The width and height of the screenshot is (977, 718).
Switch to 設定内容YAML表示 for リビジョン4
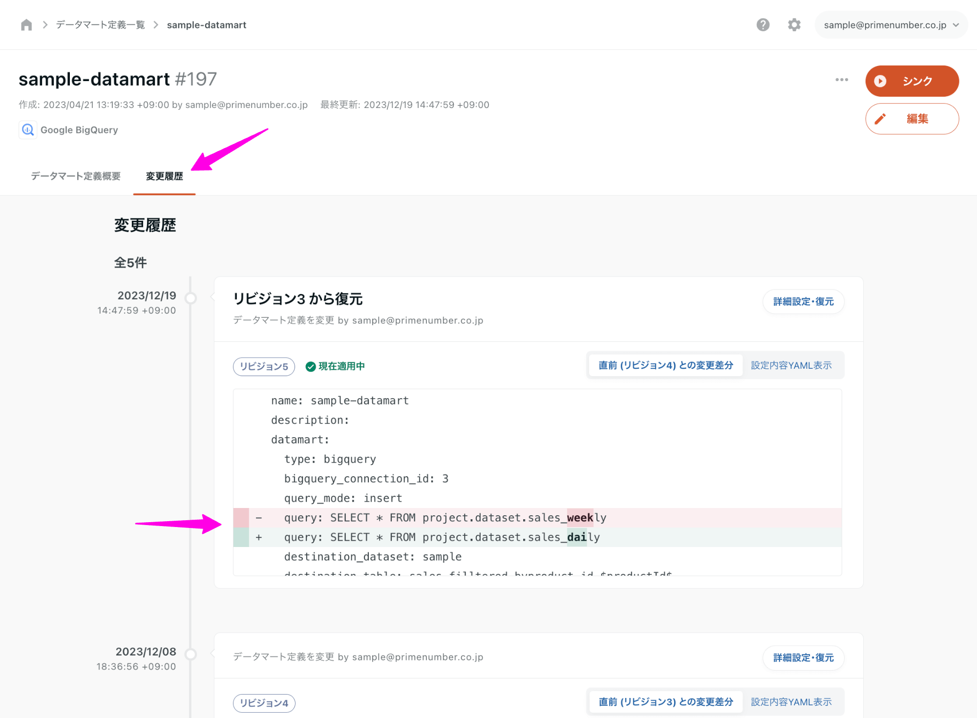(x=791, y=702)
